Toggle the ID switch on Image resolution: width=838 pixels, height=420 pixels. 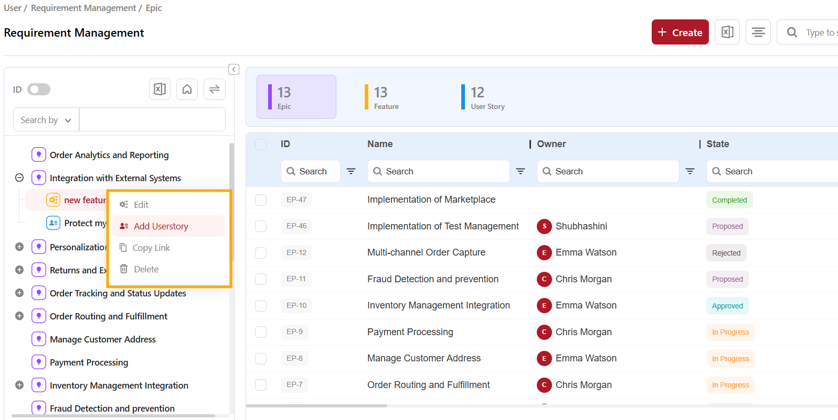[39, 90]
